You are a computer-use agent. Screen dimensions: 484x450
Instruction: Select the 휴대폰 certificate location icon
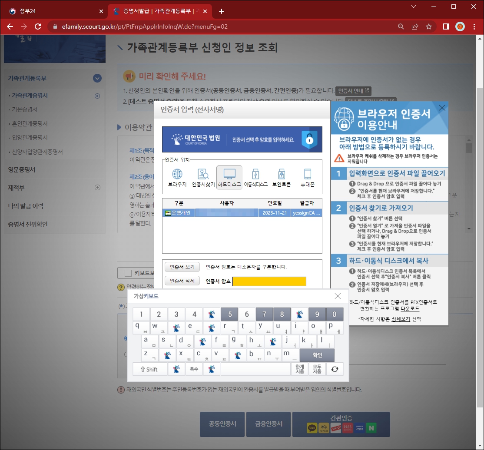point(308,178)
